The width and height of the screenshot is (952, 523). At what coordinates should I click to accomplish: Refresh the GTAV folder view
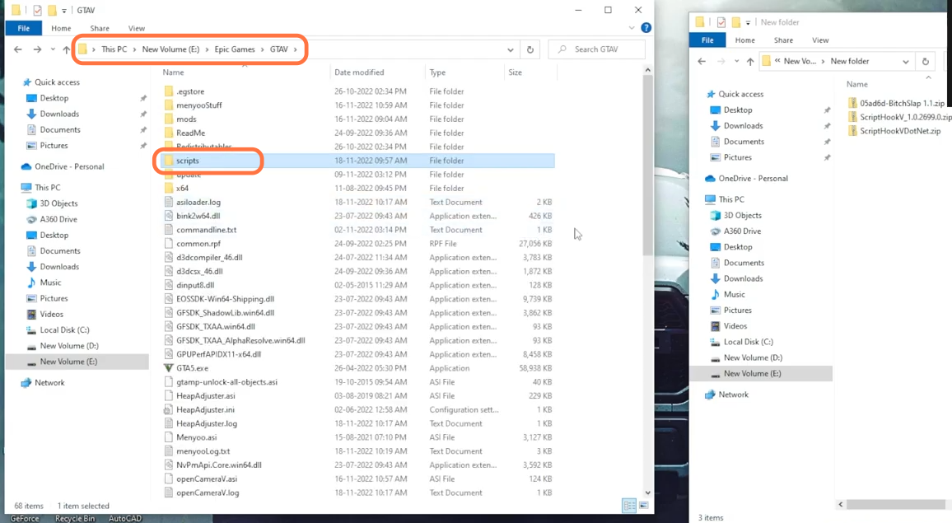click(530, 49)
